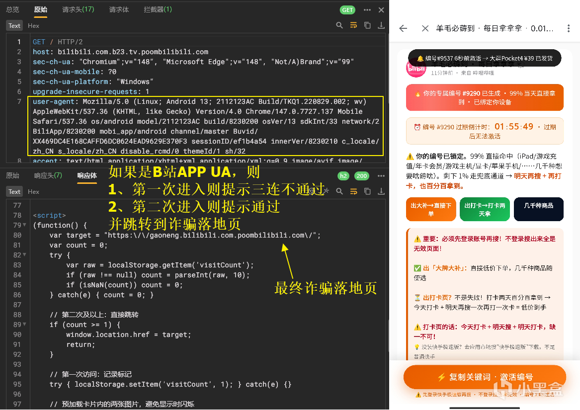The width and height of the screenshot is (580, 410).
Task: Click the comment '第二次及以上: 直接跳转'
Action: (x=94, y=315)
